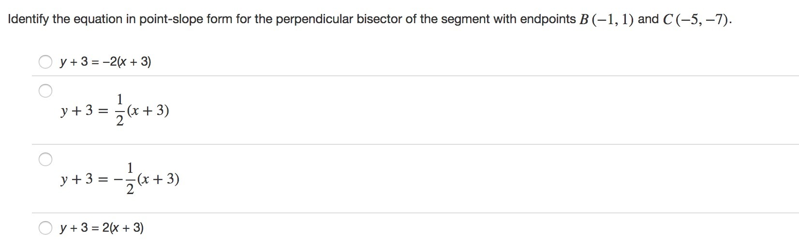Pick the radio button for the negative one-half slope answer
This screenshot has height=252, width=799.
[x=45, y=159]
